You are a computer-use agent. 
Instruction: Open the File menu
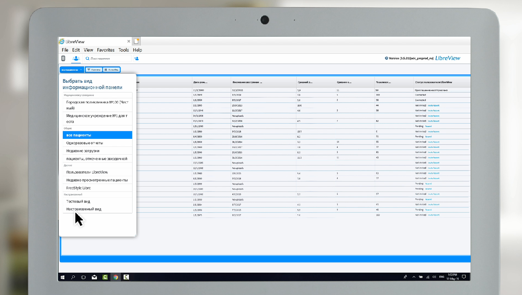click(x=65, y=50)
